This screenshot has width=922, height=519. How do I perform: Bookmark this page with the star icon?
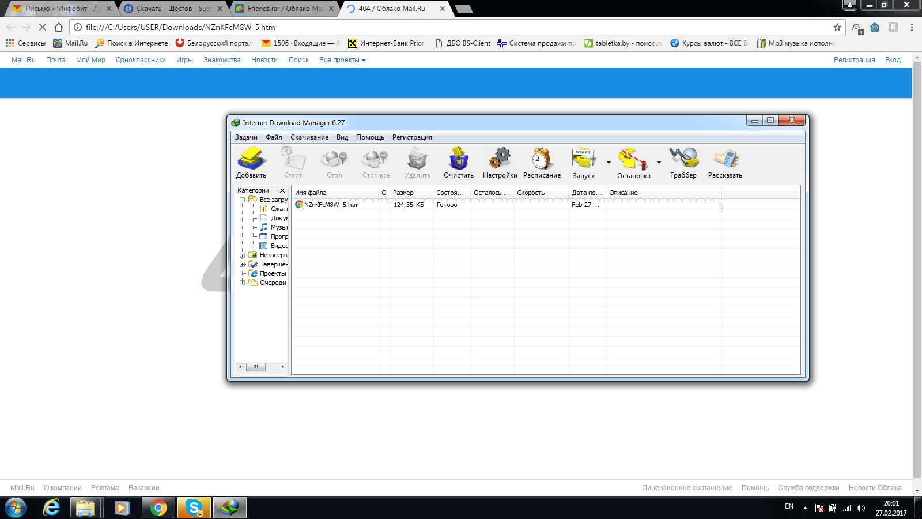837,27
